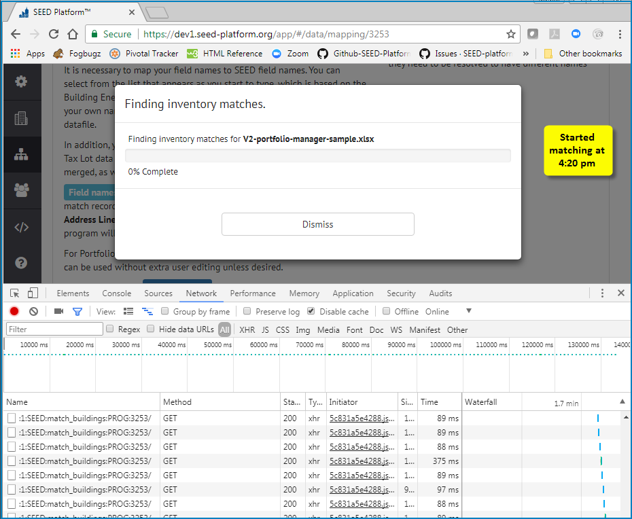Switch to large request rows view

[x=128, y=311]
